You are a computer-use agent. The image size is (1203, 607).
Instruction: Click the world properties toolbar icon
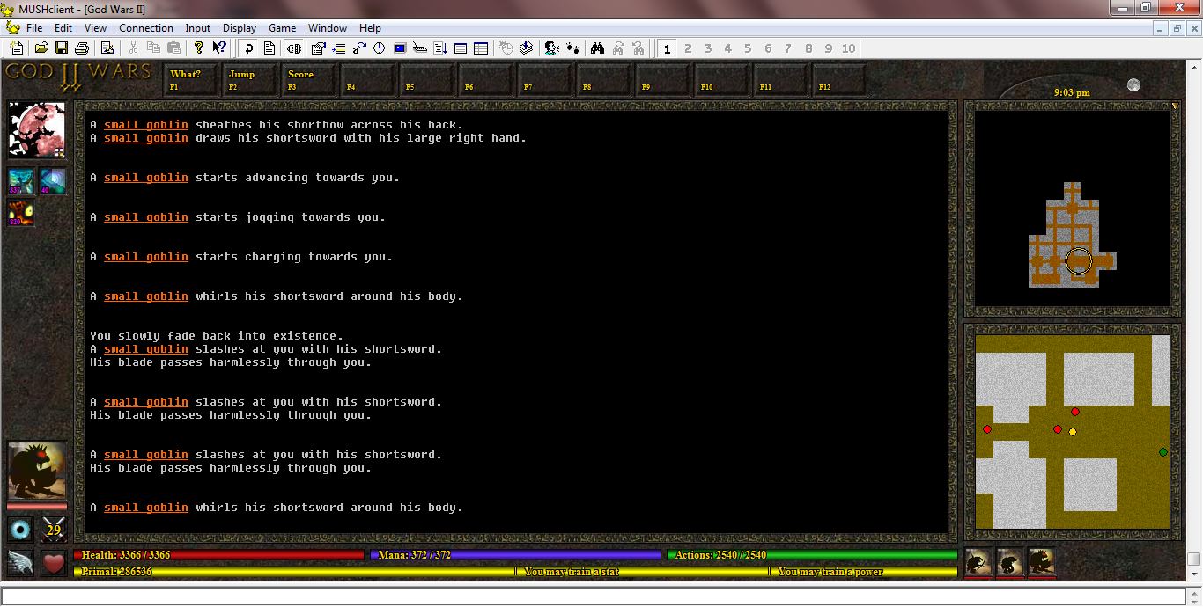[319, 48]
